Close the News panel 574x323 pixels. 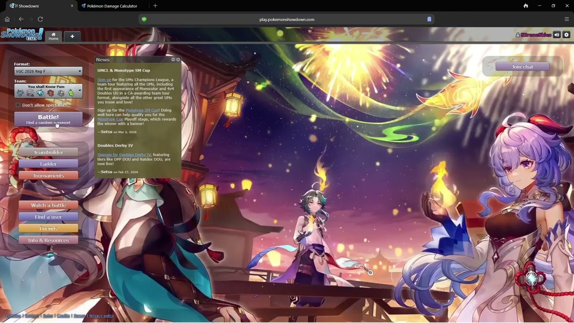coord(178,60)
